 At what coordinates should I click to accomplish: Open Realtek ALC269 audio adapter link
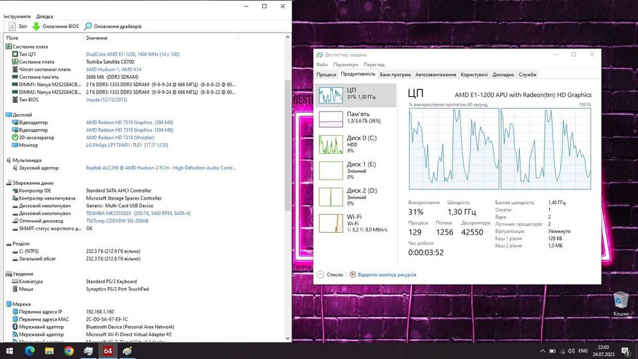[161, 168]
